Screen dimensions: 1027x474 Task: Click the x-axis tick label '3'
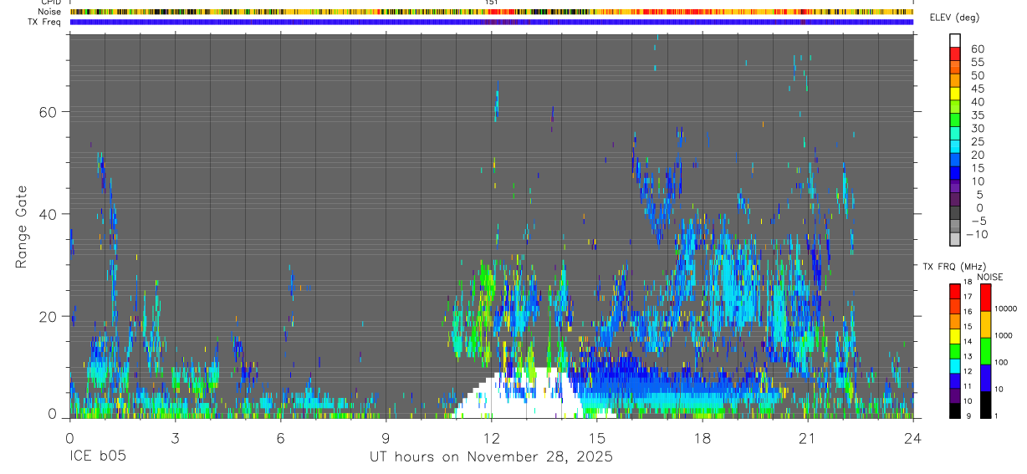click(175, 438)
